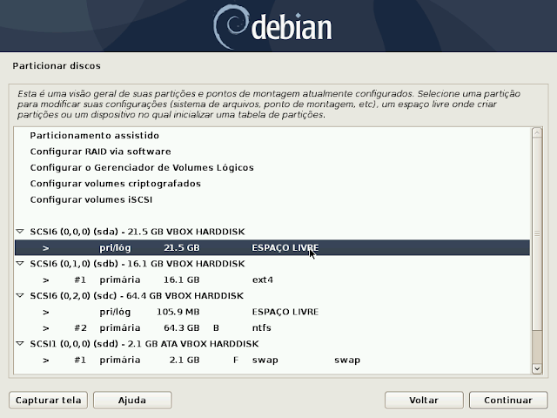Select Configurar volumes iSCSI

(x=91, y=199)
